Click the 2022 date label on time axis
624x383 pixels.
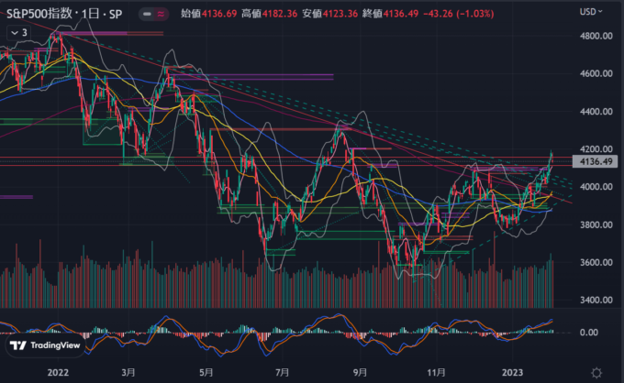[x=58, y=372]
